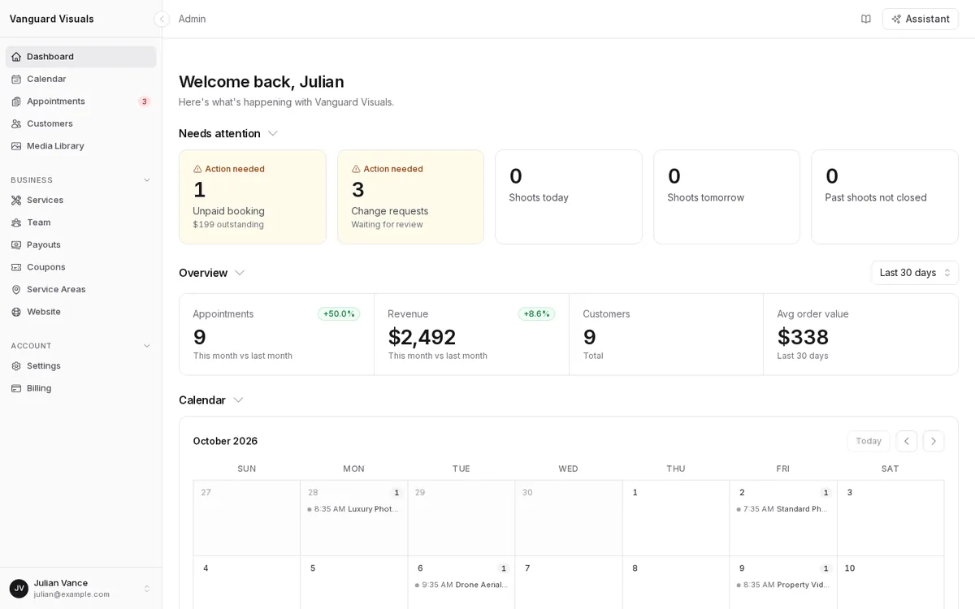
Task: Click warning icon on Unpaid booking card
Action: click(x=197, y=169)
